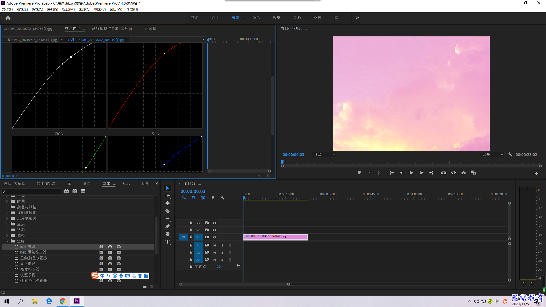Screen dimensions: 546x307
Task: Expand the 杂色与颗粒 folder
Action: click(x=7, y=207)
